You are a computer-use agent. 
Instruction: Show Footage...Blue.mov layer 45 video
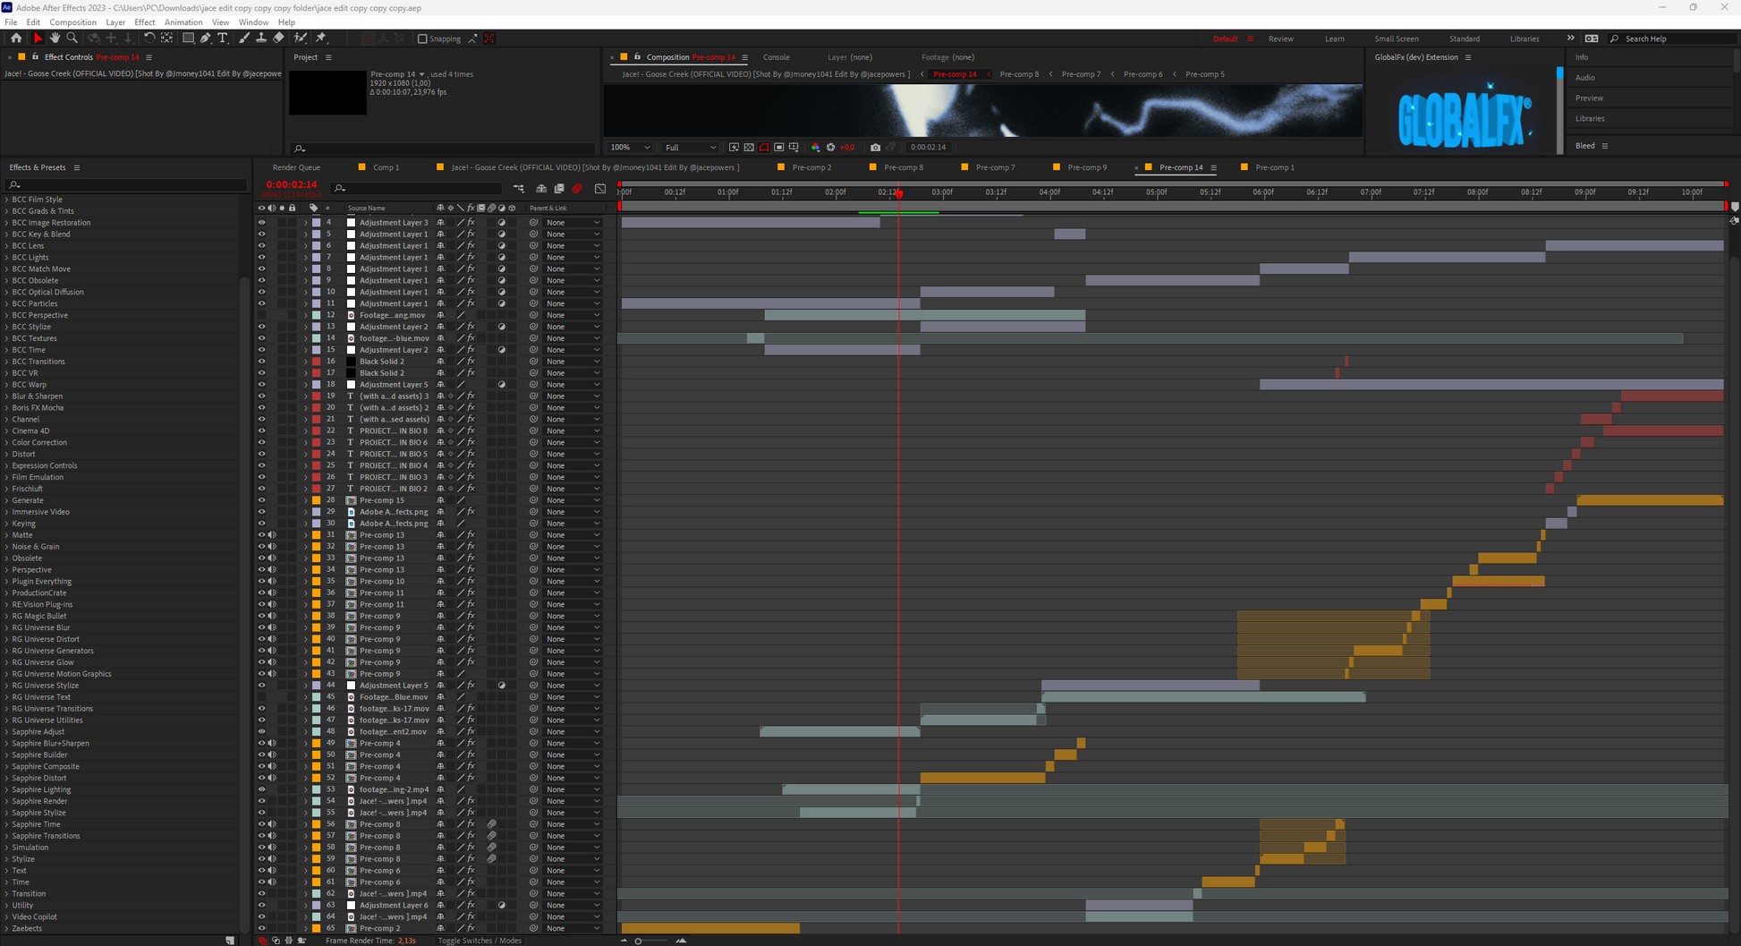262,697
